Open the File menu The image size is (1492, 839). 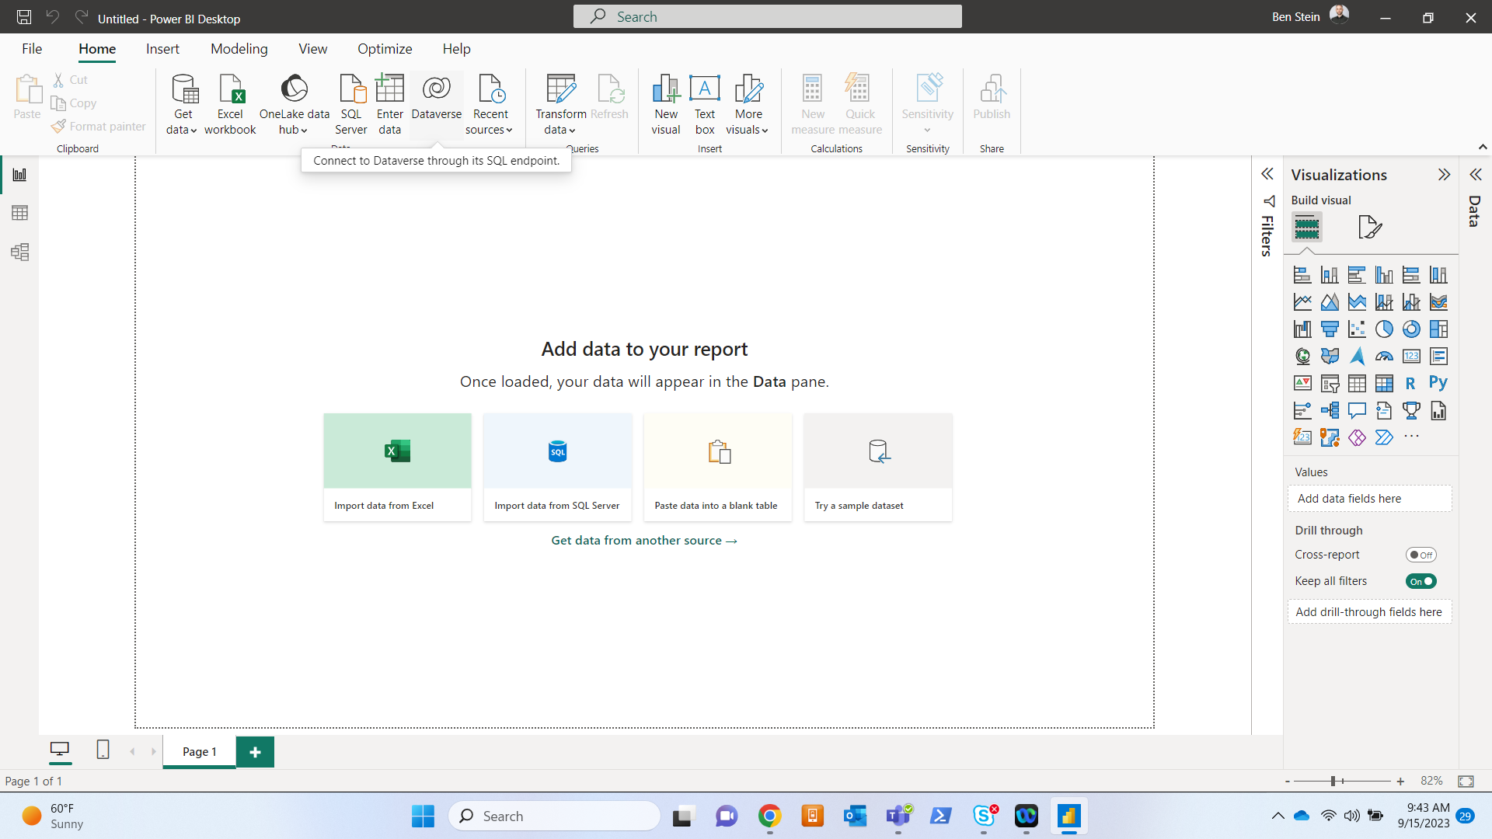32,49
